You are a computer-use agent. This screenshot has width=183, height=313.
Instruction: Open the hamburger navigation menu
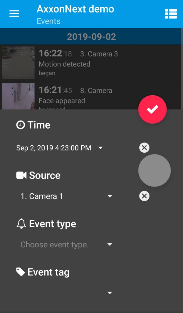pos(14,14)
